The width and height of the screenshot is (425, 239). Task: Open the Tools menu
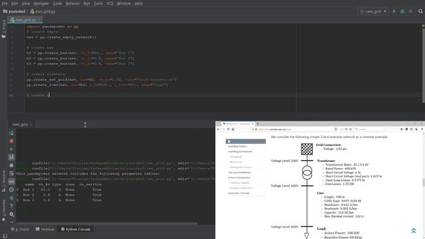[98, 3]
